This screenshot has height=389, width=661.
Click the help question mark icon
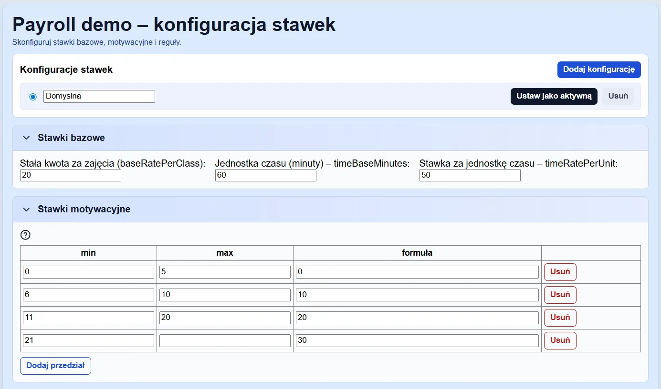pyautogui.click(x=25, y=235)
